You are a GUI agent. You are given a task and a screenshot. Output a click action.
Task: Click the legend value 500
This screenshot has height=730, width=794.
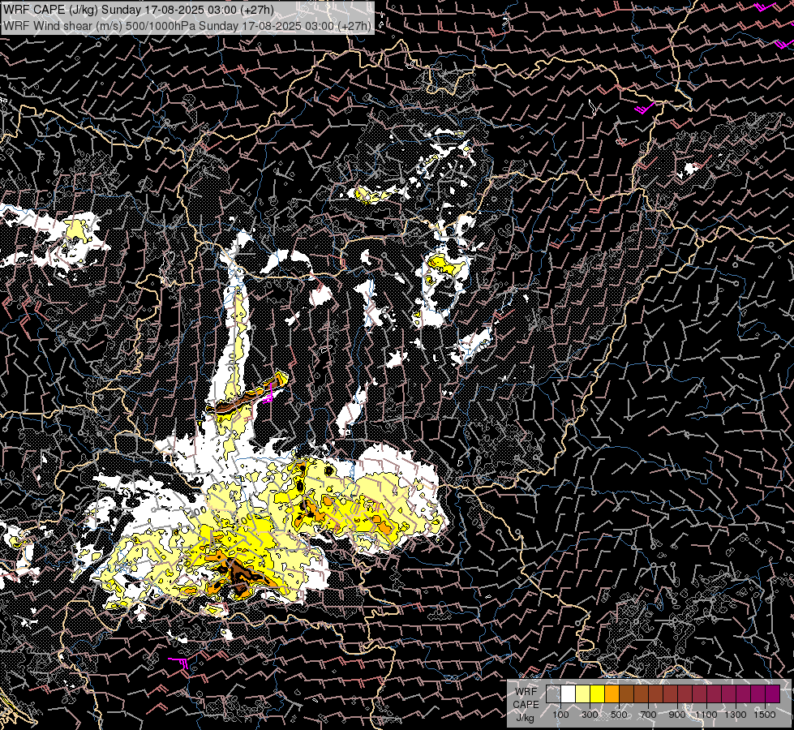(620, 715)
